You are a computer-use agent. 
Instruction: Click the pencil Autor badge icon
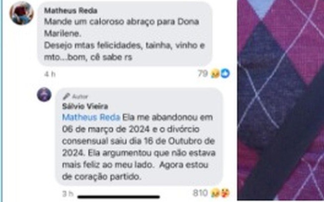point(67,96)
